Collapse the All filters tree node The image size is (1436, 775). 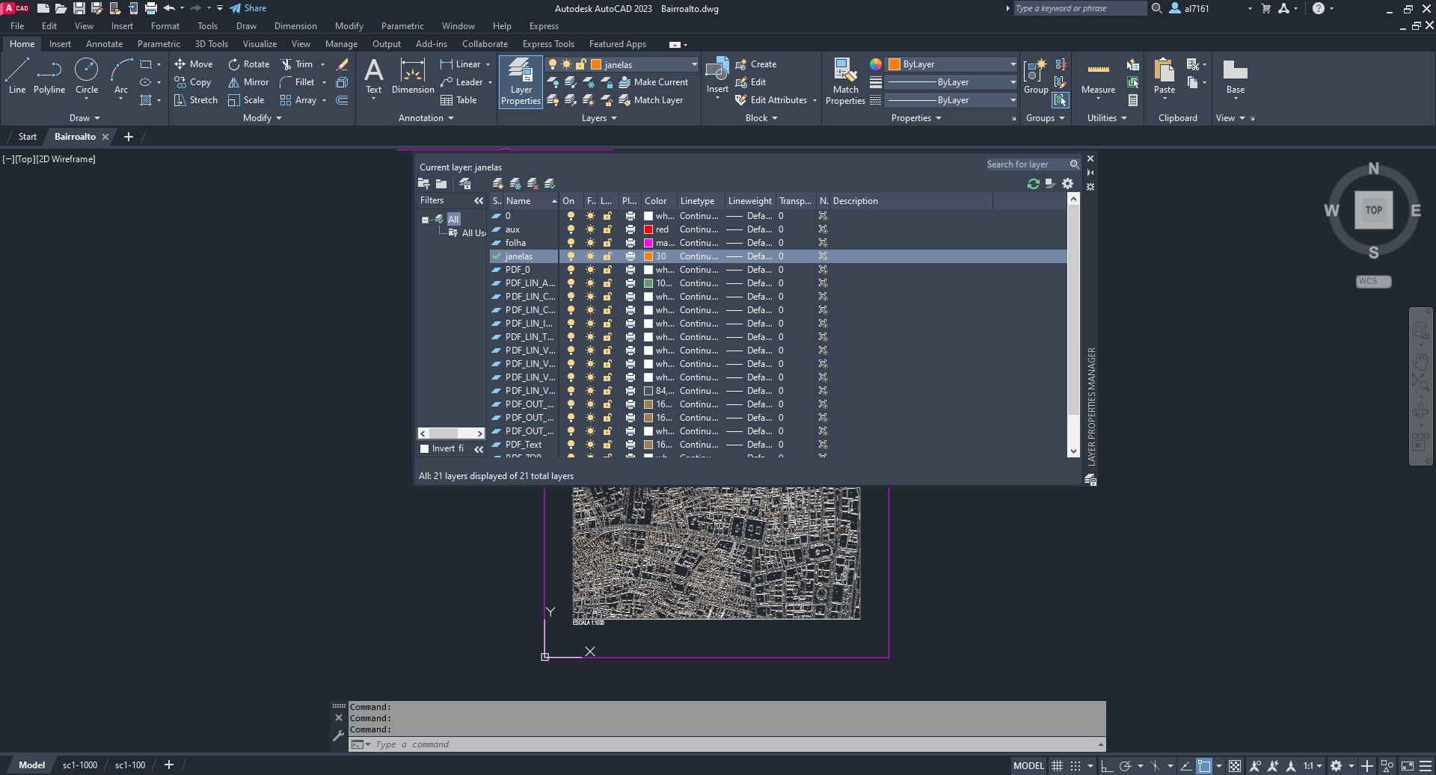[x=425, y=220]
